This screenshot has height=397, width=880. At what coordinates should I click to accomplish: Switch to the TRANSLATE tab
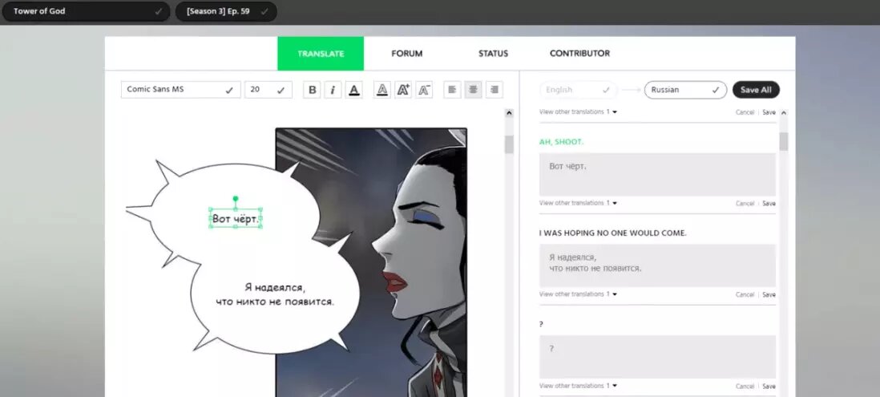(x=321, y=54)
